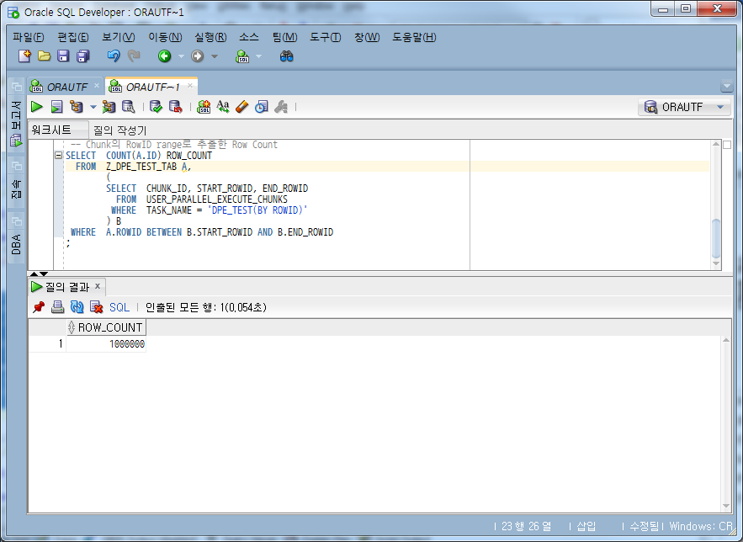Open the SQL History clock icon
The width and height of the screenshot is (743, 542).
[x=263, y=106]
